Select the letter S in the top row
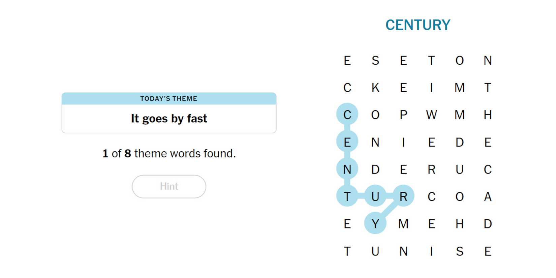Viewport: 556px width, 278px height. point(375,60)
